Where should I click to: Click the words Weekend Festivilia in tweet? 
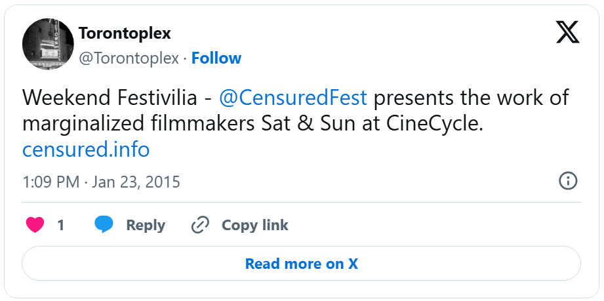click(x=110, y=98)
